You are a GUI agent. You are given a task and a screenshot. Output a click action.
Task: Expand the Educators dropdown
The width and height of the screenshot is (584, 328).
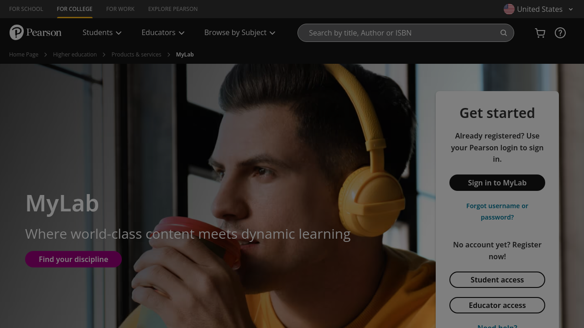tap(163, 33)
